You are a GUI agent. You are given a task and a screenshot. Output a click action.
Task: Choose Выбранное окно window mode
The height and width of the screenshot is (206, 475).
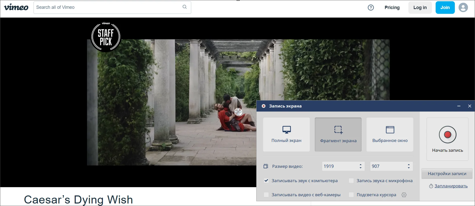coord(390,134)
